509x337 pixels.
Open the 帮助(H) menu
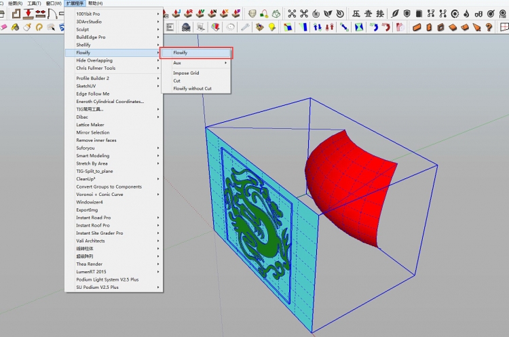point(95,3)
